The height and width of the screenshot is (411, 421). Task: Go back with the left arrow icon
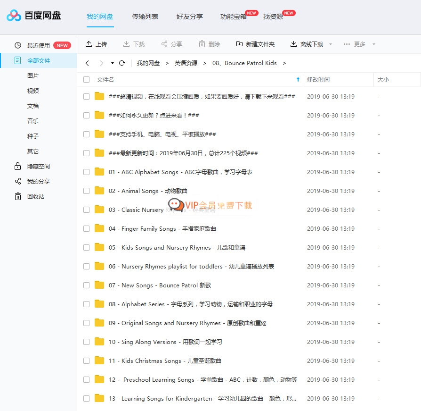tap(87, 63)
